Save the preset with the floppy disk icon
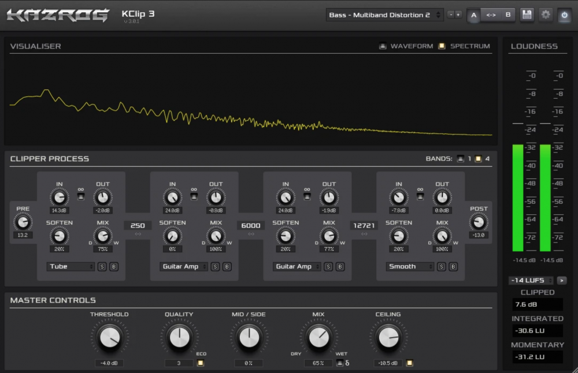578x373 pixels. point(527,15)
